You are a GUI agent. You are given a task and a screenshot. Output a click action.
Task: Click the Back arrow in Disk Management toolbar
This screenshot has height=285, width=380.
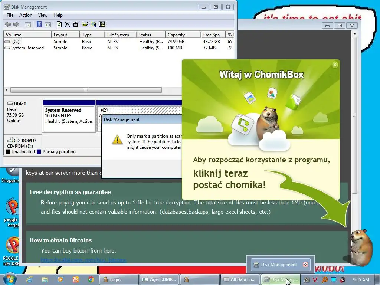(8, 24)
